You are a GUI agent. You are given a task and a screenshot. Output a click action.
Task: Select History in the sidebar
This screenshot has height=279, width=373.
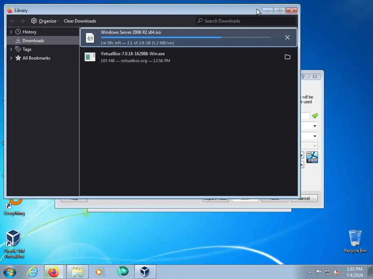(x=29, y=32)
